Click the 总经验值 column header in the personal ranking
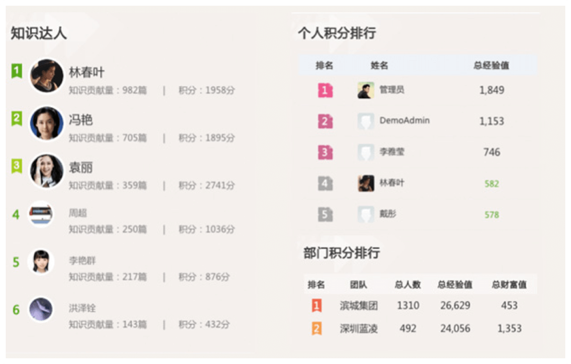Screen dimensions: 571x364 [491, 65]
